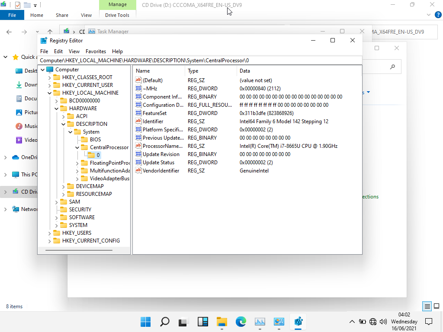
Task: Open the Start menu on the taskbar
Action: [x=145, y=322]
